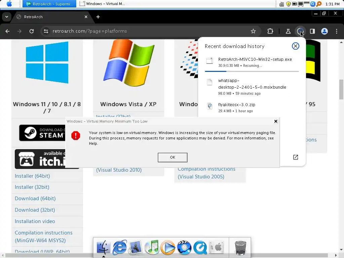Screen dimensions: 344x258
Task: Open iTunes from the dock
Action: tap(152, 247)
